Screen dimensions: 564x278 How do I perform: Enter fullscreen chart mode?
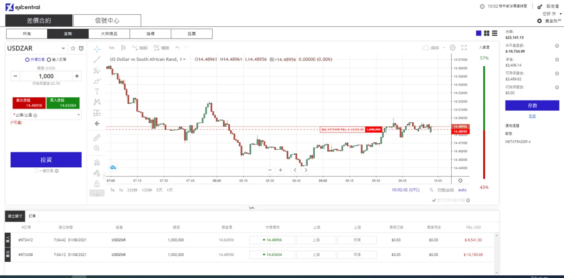(464, 48)
